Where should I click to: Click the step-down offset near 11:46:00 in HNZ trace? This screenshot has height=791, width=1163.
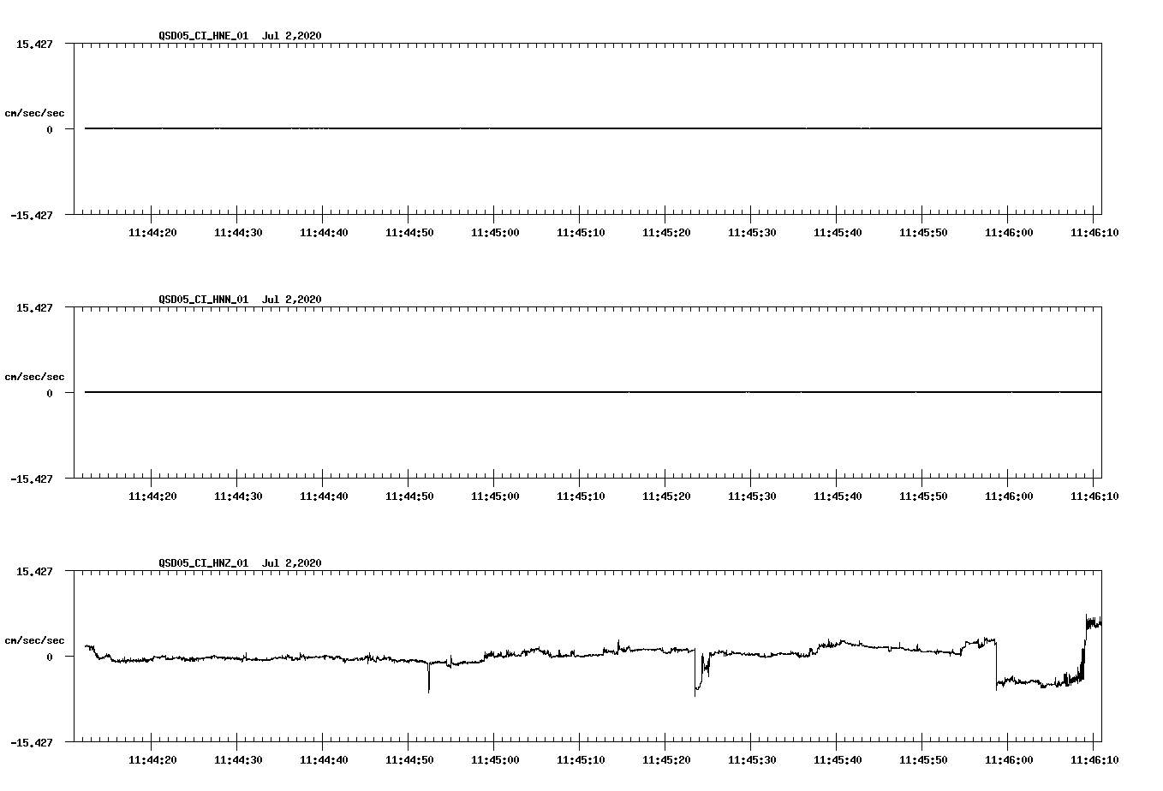point(996,663)
